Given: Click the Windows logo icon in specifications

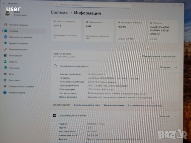Looking at the screenshot, I should 54,115.
